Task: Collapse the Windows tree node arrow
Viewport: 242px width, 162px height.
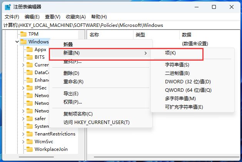Action: (x=17, y=42)
